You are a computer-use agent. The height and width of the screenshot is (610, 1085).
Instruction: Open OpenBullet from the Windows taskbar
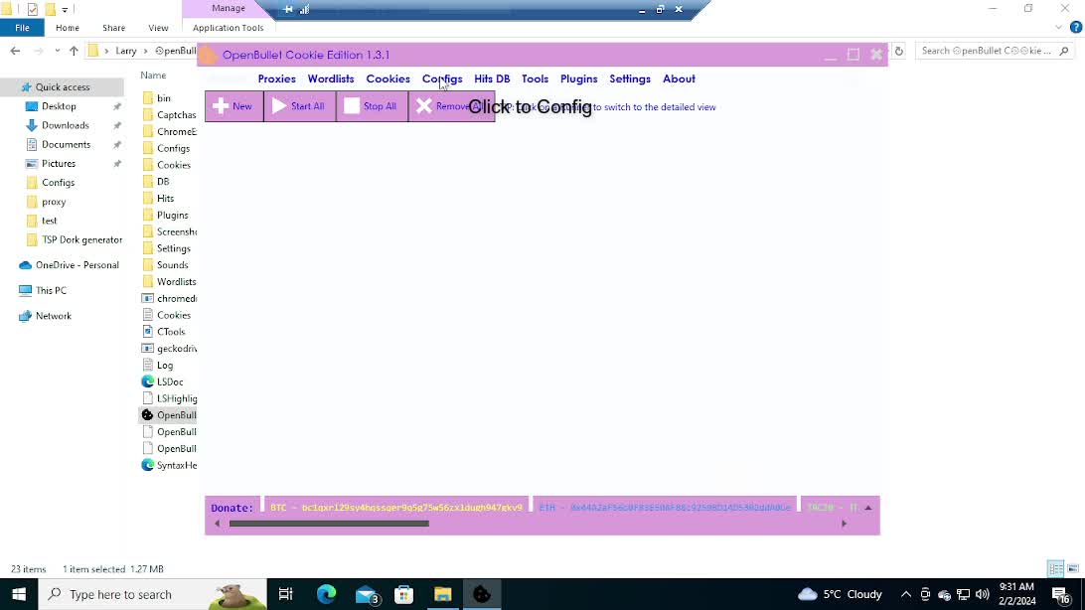[482, 594]
